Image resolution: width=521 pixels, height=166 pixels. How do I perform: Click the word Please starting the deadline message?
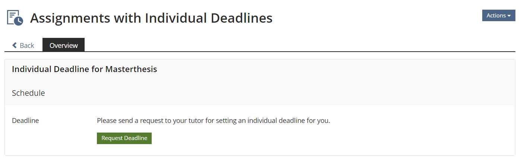point(106,121)
